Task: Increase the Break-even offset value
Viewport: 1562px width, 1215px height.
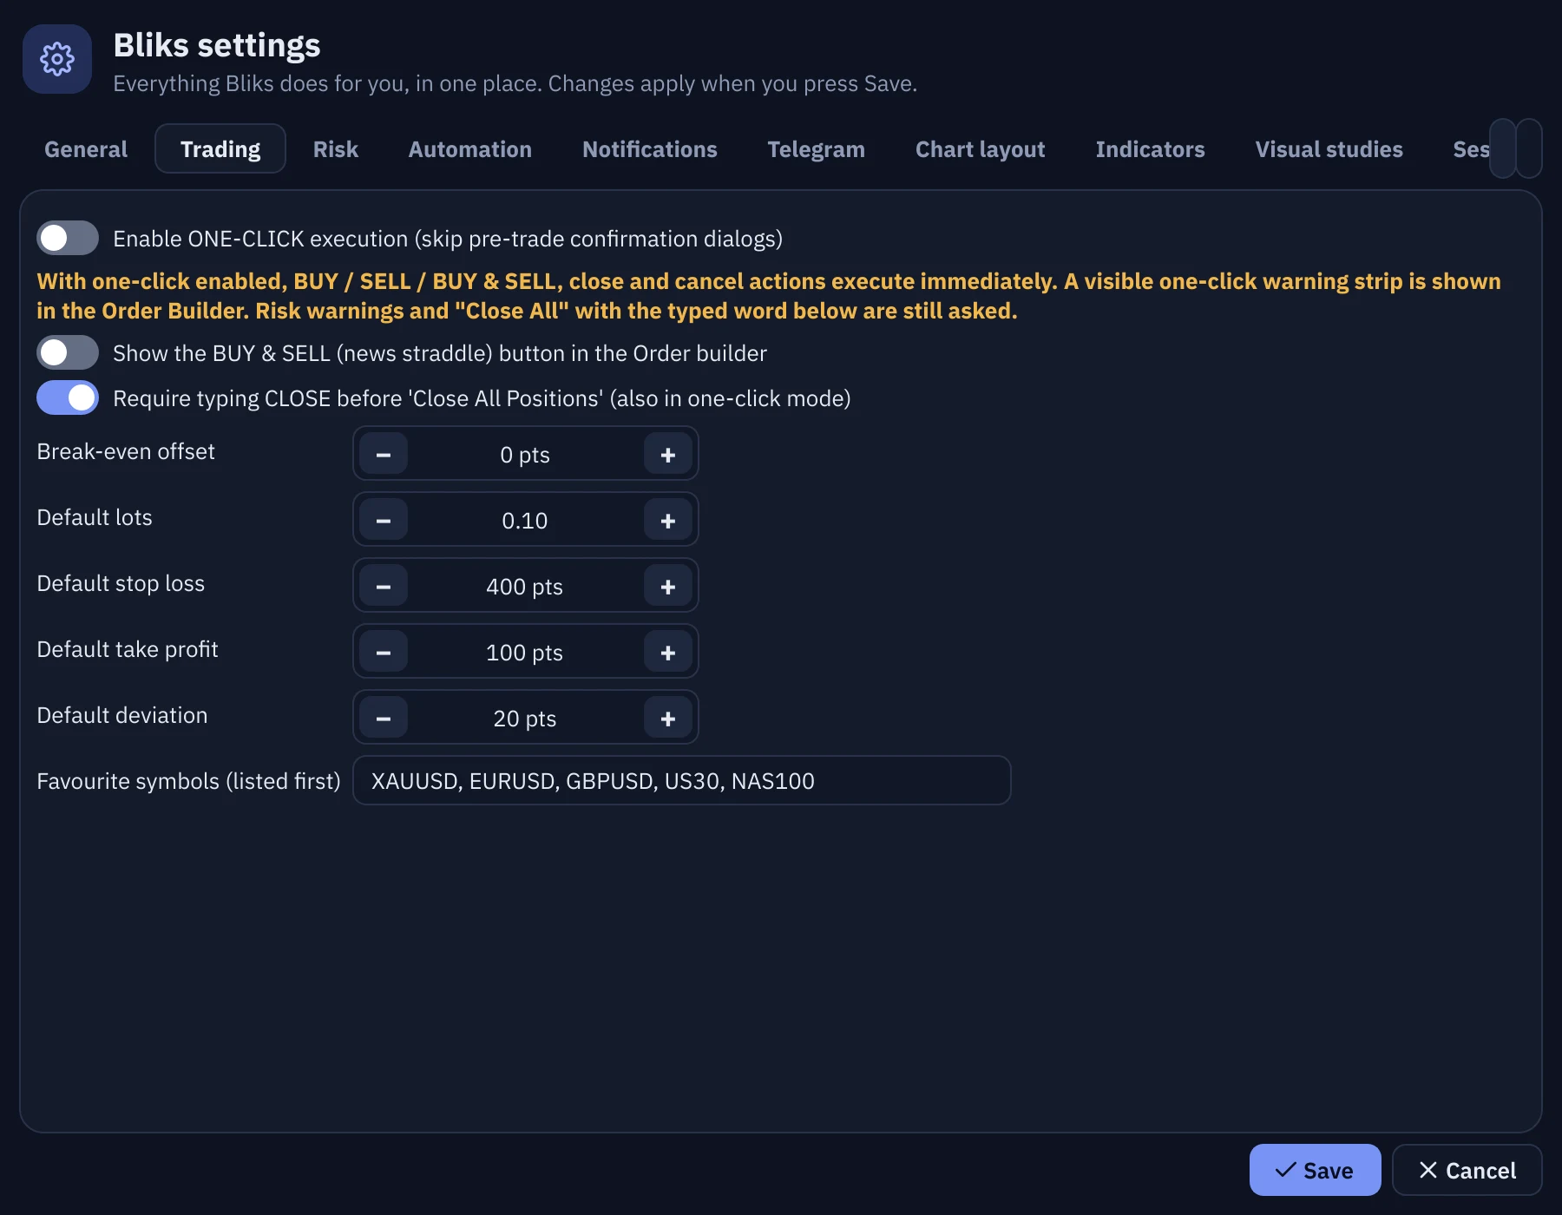Action: coord(668,454)
